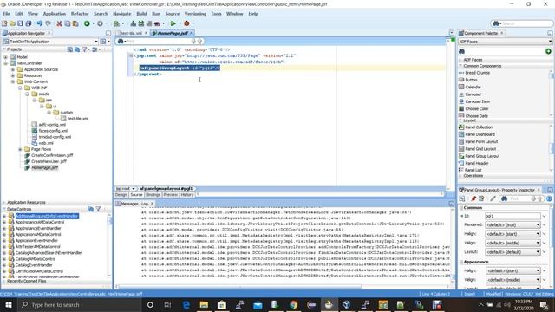Viewport: 555px width, 312px height.
Task: Open Microsoft Edge from the taskbar
Action: coord(186,304)
